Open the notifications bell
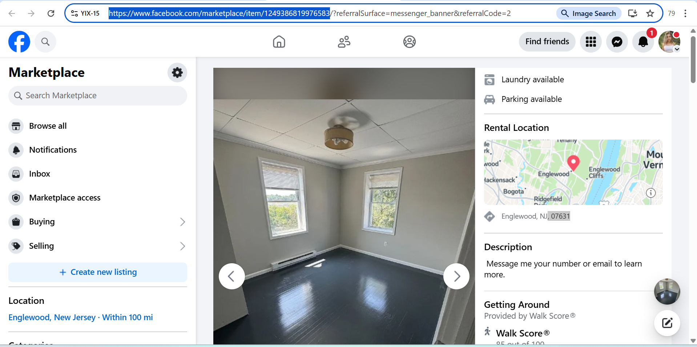Viewport: 697px width, 347px height. click(643, 42)
